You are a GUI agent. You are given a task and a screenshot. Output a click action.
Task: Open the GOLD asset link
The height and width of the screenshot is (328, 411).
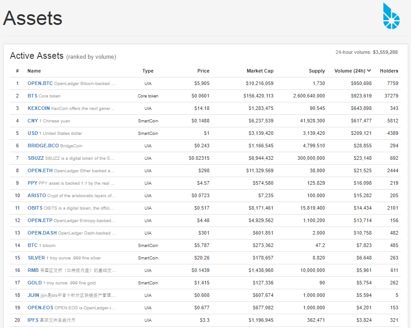coord(35,283)
